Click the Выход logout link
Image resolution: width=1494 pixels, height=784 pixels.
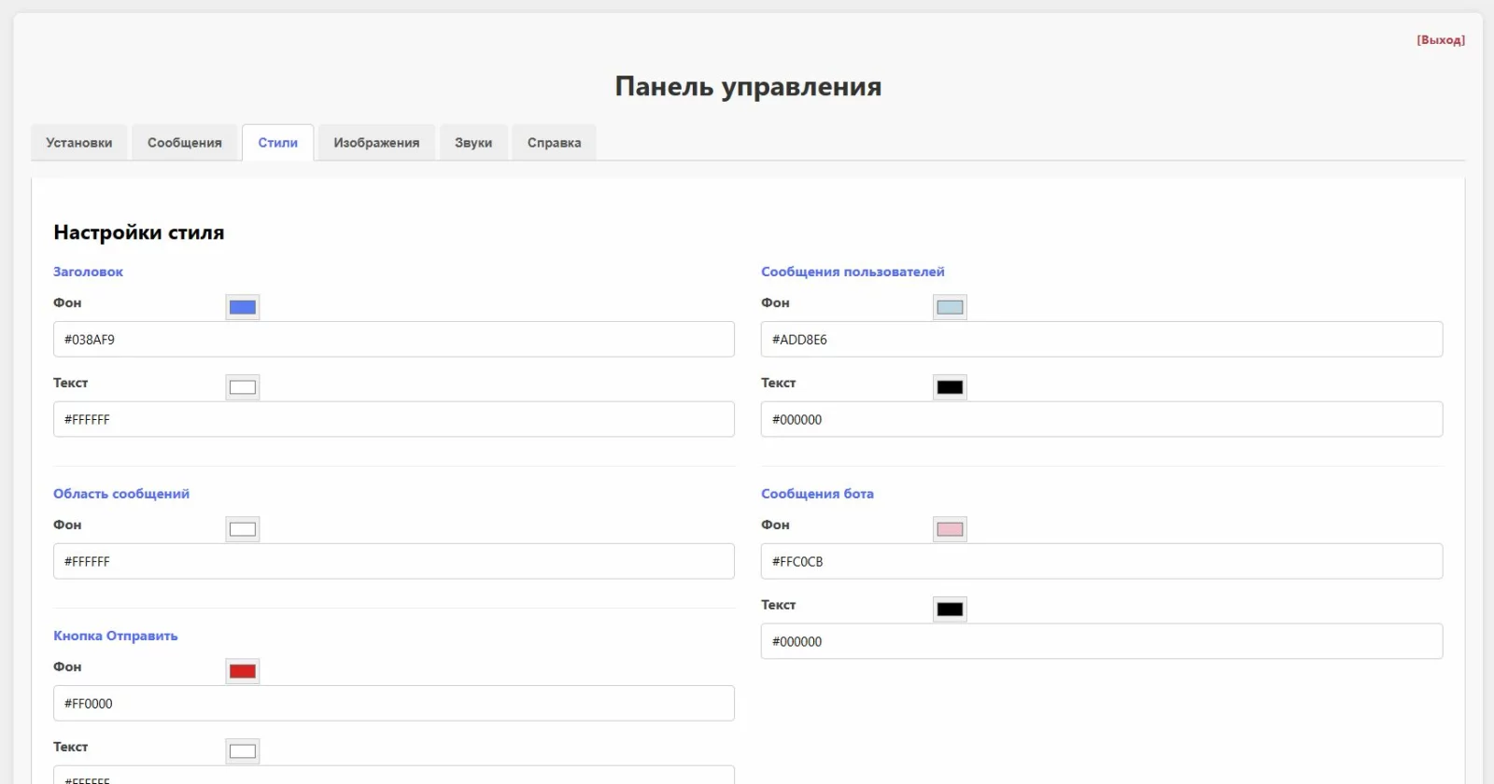(1440, 40)
